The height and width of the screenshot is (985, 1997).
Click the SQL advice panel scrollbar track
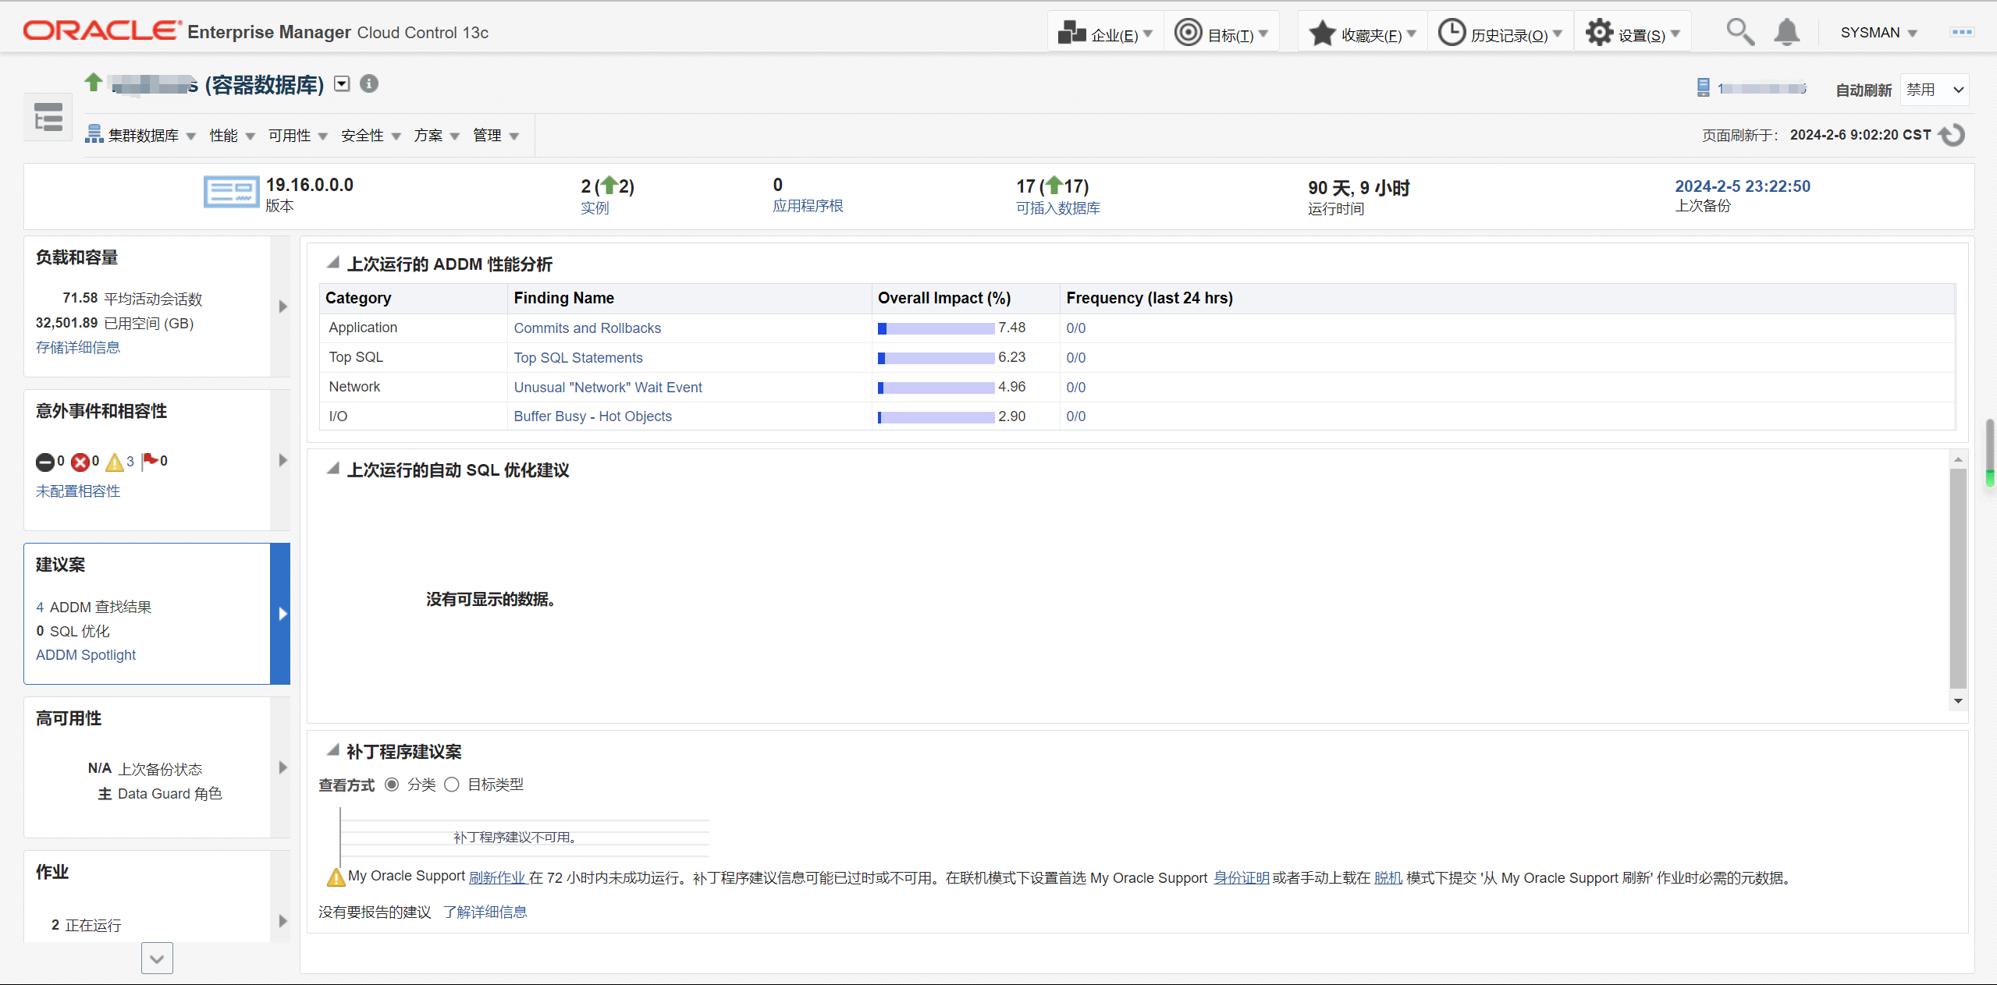(x=1957, y=578)
